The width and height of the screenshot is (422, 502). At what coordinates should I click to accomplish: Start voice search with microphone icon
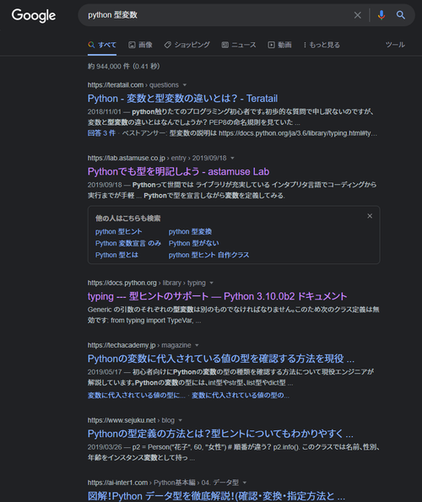coord(381,15)
